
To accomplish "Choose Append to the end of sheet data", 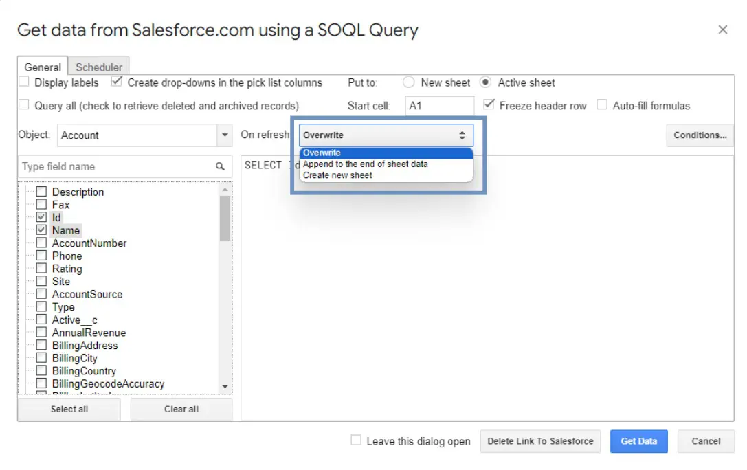I will pyautogui.click(x=365, y=164).
